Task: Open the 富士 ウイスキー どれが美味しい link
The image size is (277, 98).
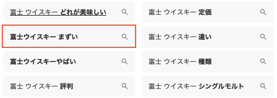Action: [58, 12]
